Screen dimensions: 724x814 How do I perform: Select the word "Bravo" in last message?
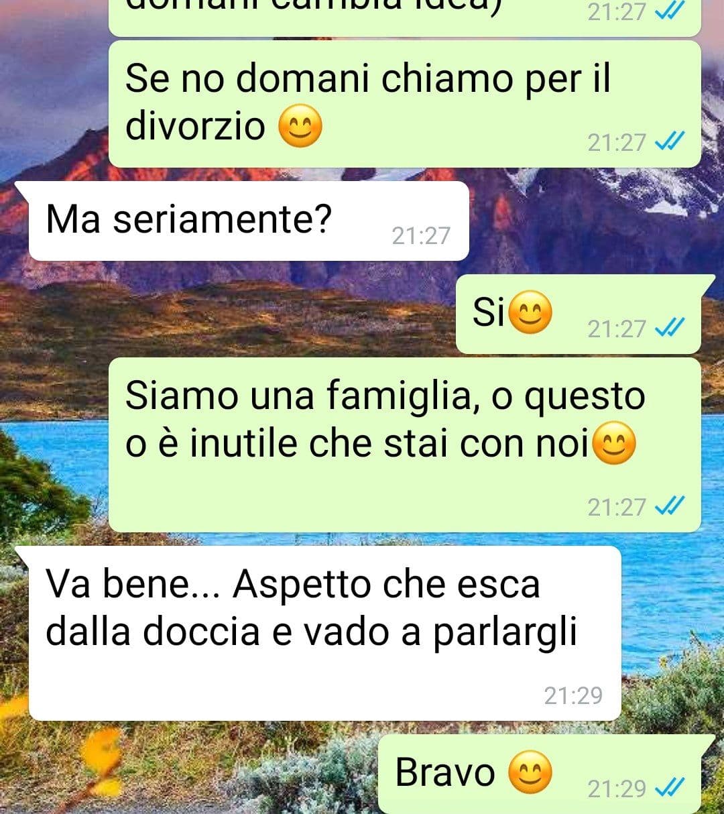[x=444, y=772]
